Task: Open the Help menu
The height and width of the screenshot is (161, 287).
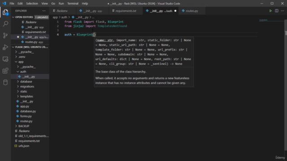Action: pyautogui.click(x=85, y=4)
